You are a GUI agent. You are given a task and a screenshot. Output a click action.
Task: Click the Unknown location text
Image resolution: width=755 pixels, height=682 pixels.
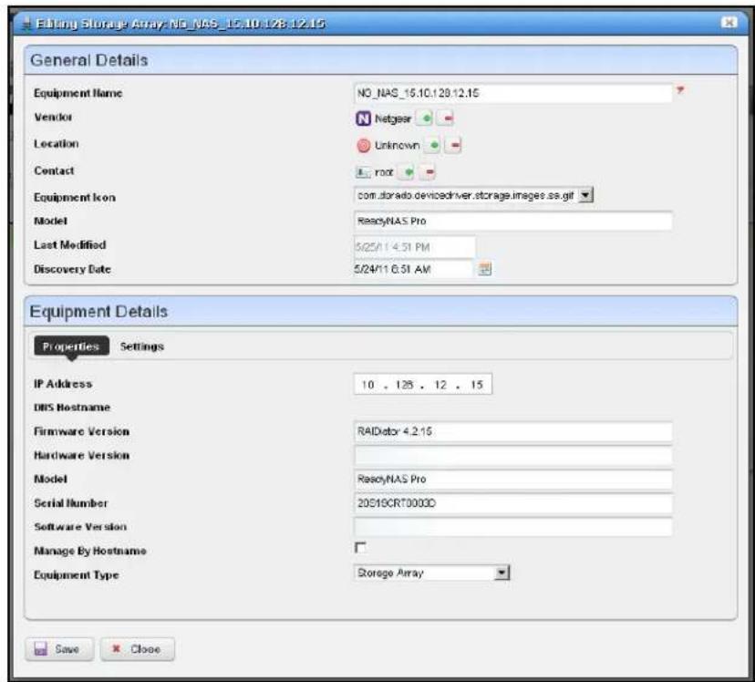coord(398,145)
